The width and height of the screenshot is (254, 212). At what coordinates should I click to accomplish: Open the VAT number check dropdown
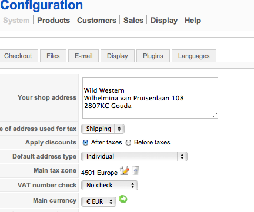point(109,185)
